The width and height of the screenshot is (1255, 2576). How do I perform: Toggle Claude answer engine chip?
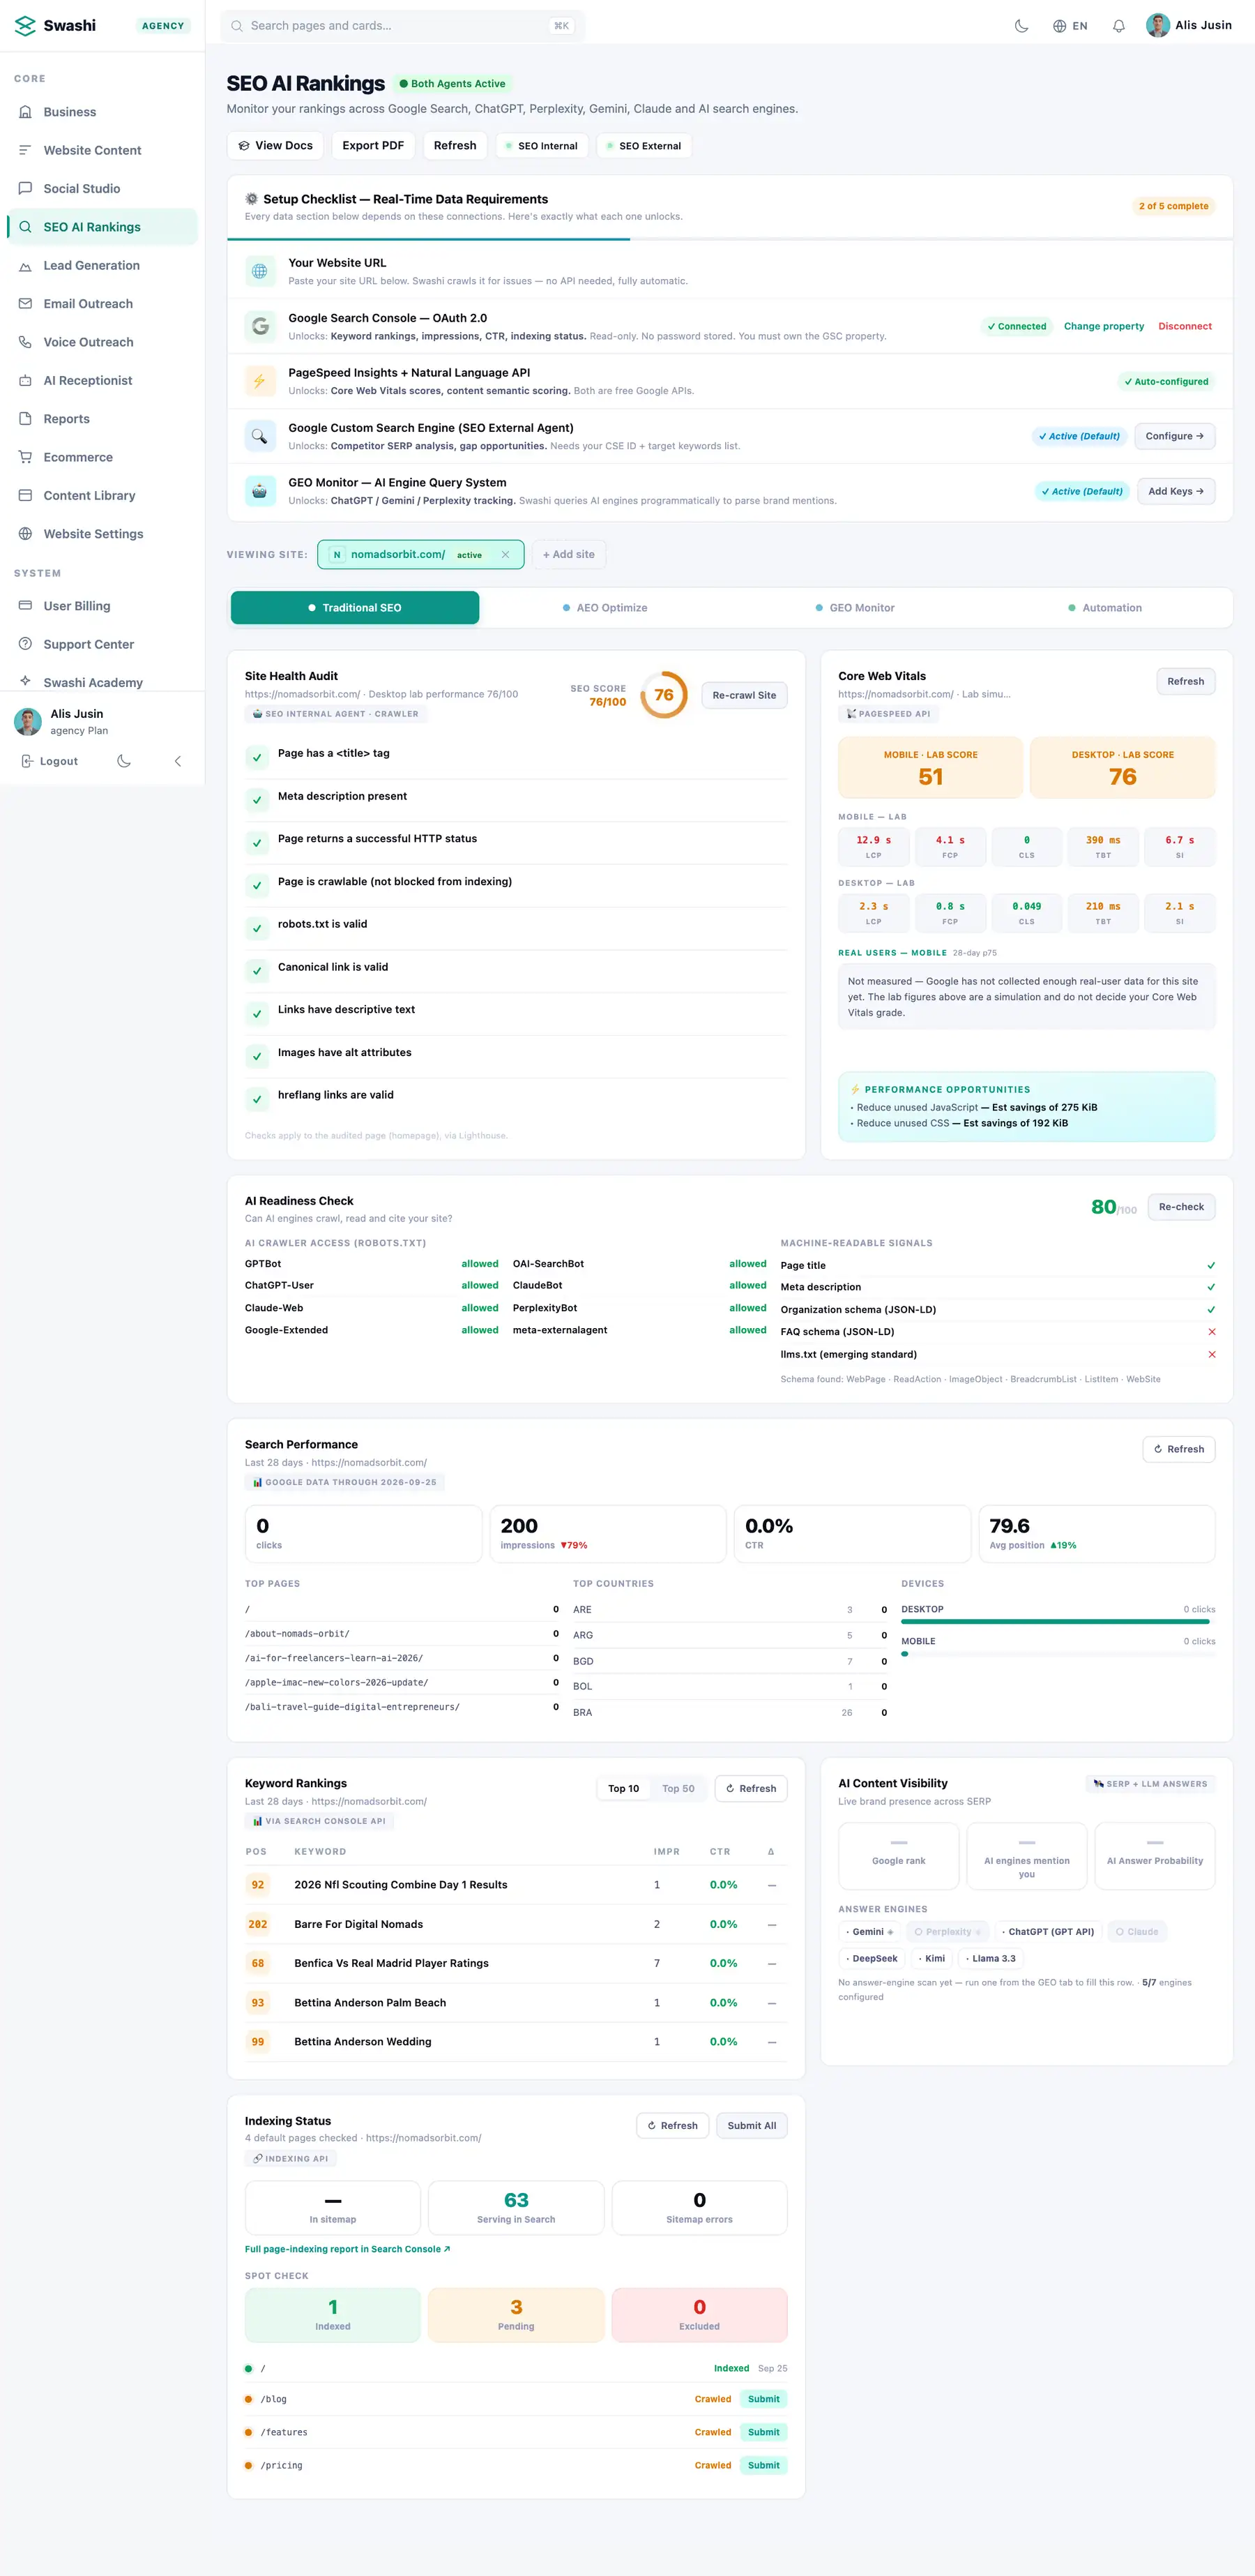[1137, 1932]
